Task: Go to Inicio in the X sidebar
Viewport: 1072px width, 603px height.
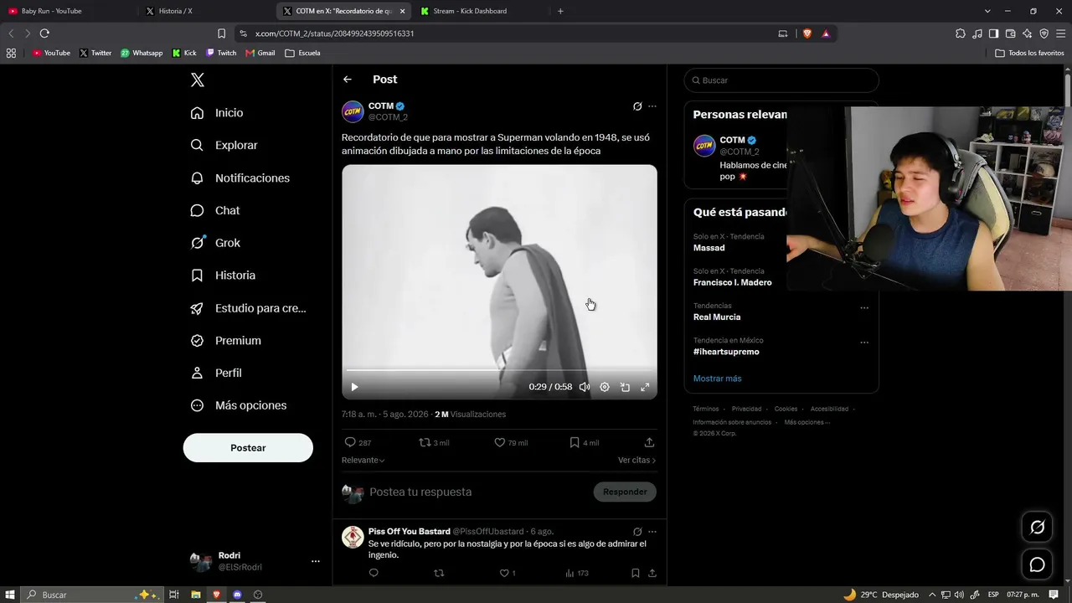Action: pyautogui.click(x=217, y=113)
